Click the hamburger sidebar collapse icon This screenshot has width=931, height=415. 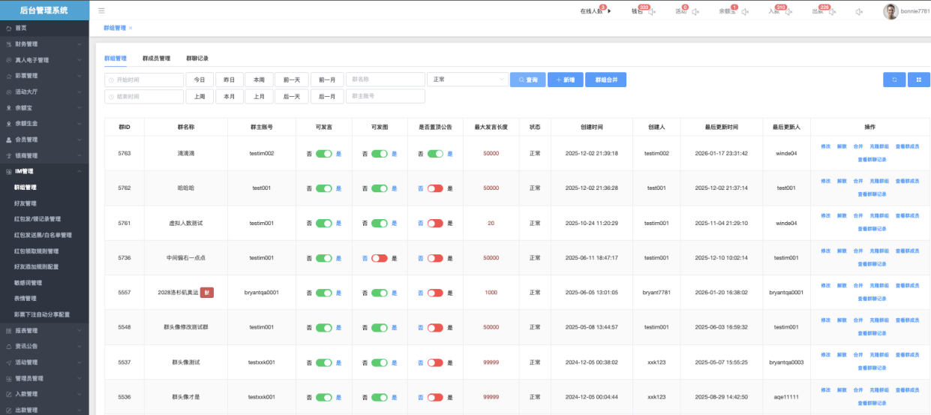tap(101, 11)
